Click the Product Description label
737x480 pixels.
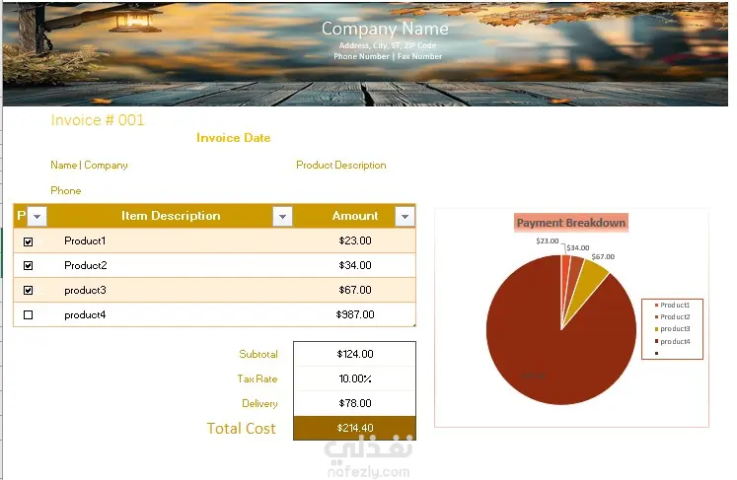tap(341, 165)
